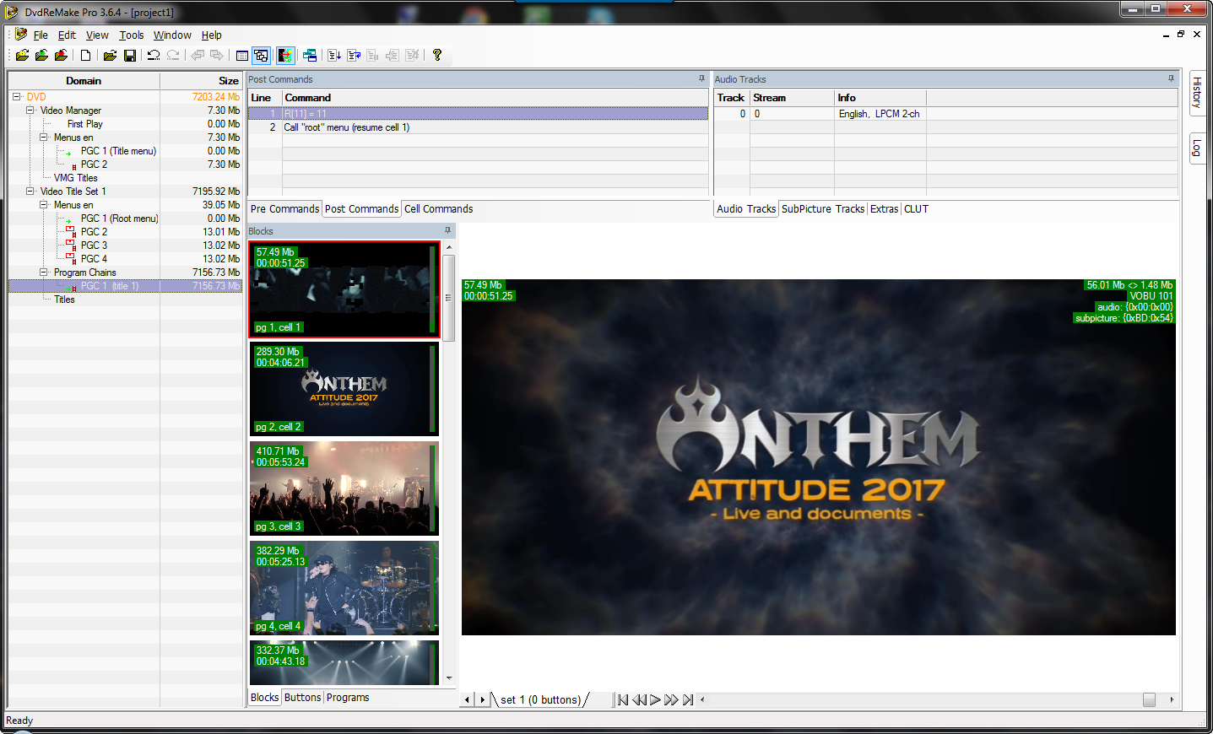Screen dimensions: 1213x734
Task: Click the preview horizontal scrollbar thumb
Action: click(x=1149, y=699)
